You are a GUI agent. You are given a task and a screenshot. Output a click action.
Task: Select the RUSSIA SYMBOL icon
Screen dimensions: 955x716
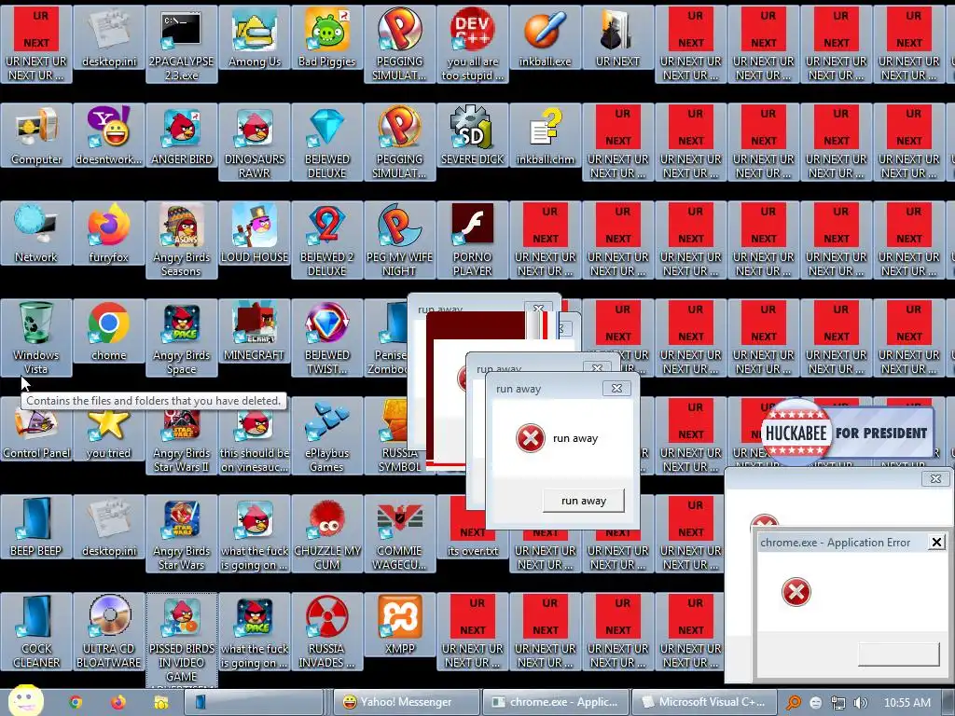coord(394,436)
